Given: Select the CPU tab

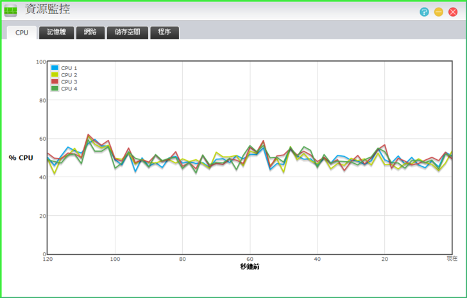Looking at the screenshot, I should point(22,32).
